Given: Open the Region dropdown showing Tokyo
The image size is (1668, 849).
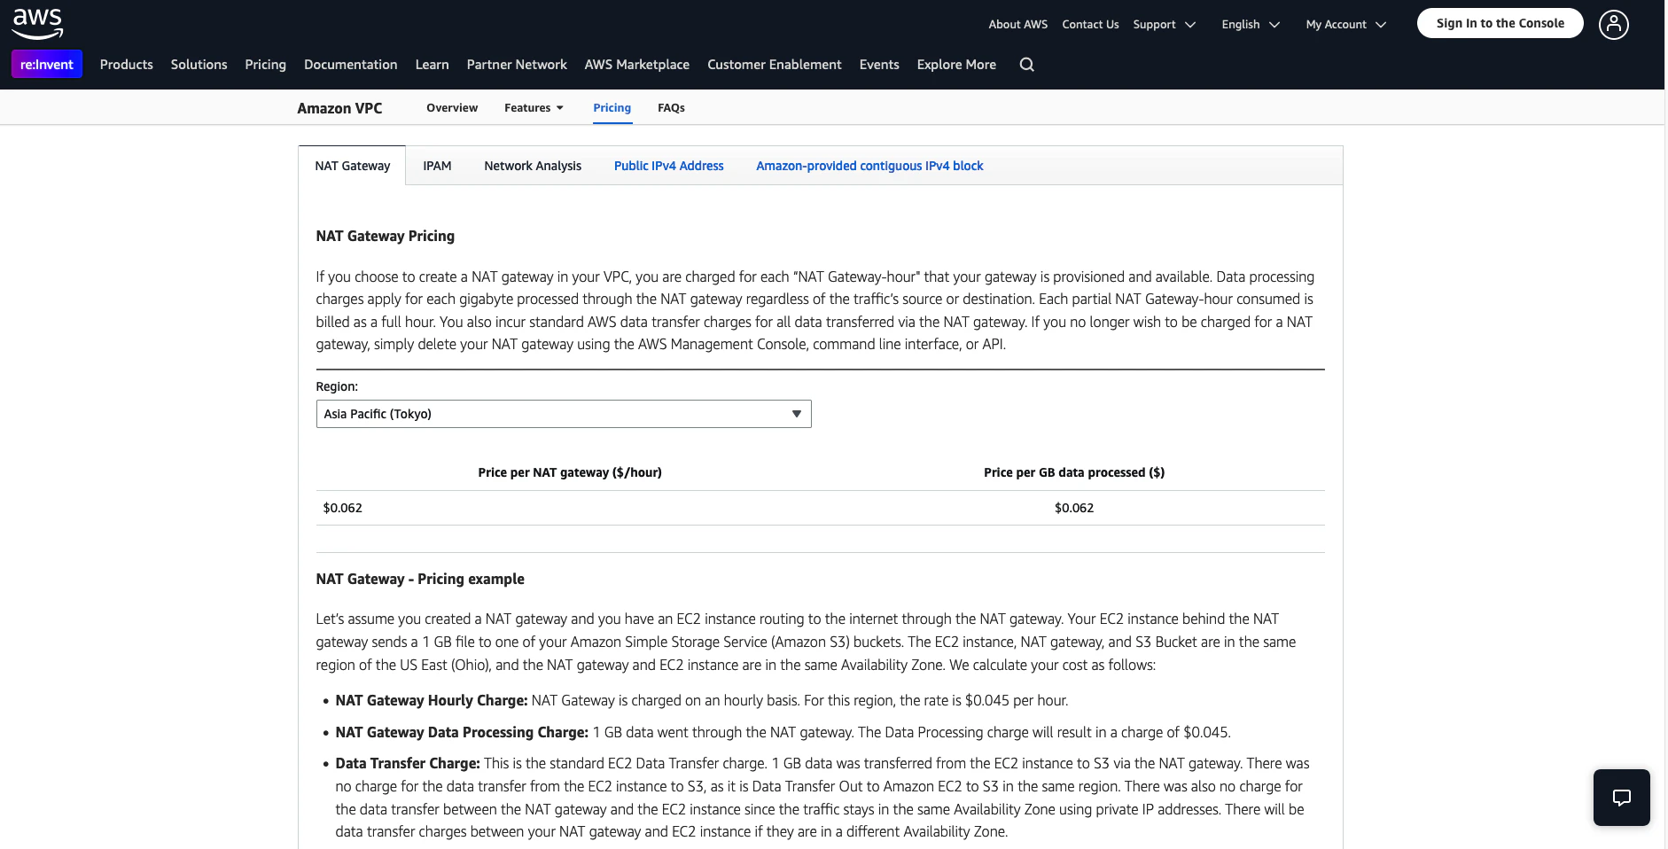Looking at the screenshot, I should click(x=564, y=414).
